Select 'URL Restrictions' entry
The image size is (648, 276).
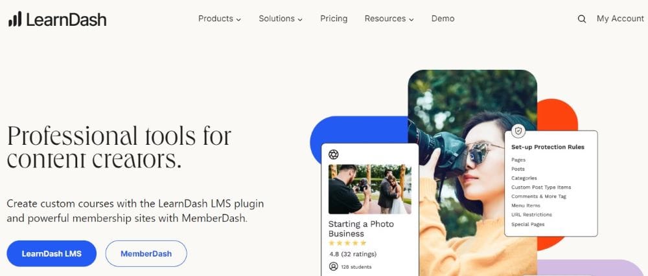[531, 215]
